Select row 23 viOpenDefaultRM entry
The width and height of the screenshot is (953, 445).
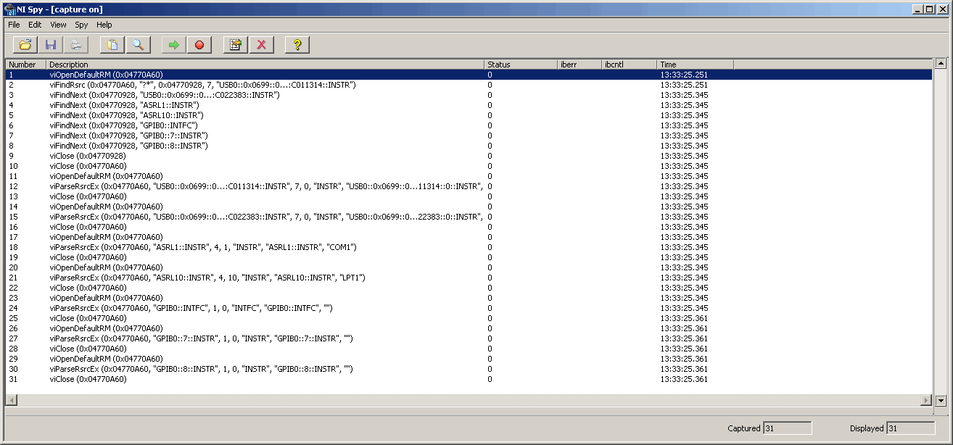tap(469, 298)
